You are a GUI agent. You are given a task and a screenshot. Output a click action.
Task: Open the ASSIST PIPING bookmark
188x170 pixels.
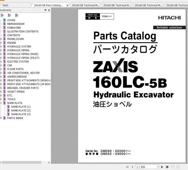(x=16, y=92)
